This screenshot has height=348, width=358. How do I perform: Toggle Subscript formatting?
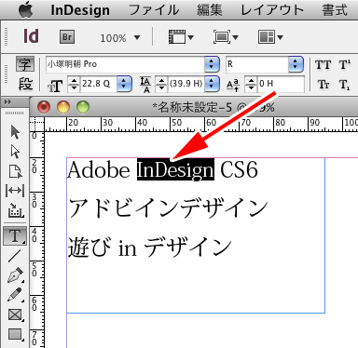click(x=344, y=85)
